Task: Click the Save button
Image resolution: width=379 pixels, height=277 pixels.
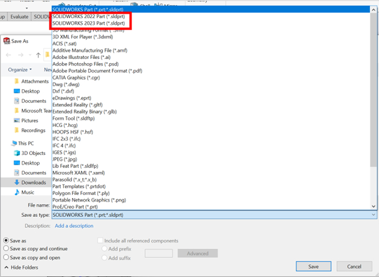Action: (x=313, y=266)
